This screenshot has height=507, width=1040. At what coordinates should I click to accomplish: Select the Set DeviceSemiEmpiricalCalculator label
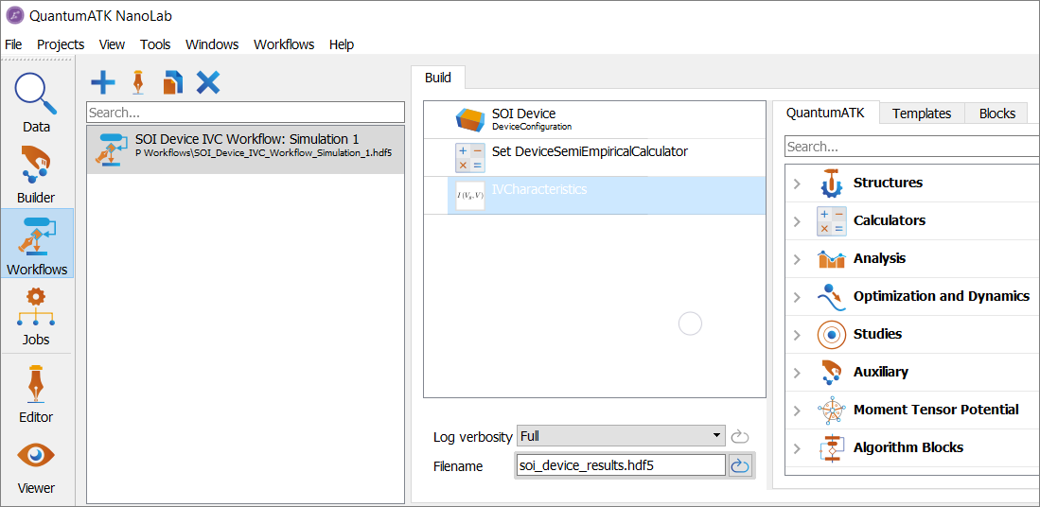pos(590,151)
